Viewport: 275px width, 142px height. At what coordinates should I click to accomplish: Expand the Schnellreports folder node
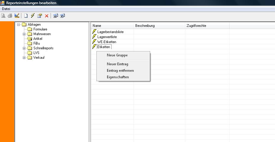[24, 48]
